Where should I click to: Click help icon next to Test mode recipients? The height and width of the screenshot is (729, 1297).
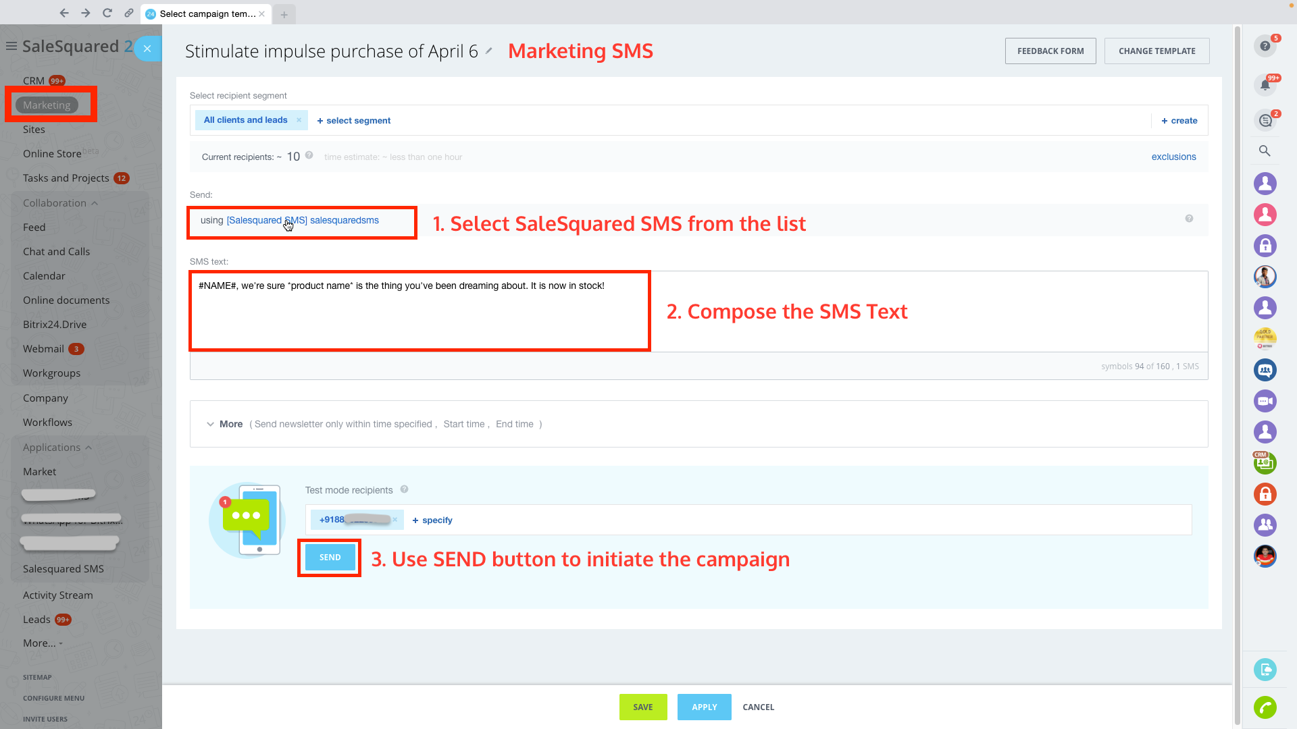[x=404, y=489]
